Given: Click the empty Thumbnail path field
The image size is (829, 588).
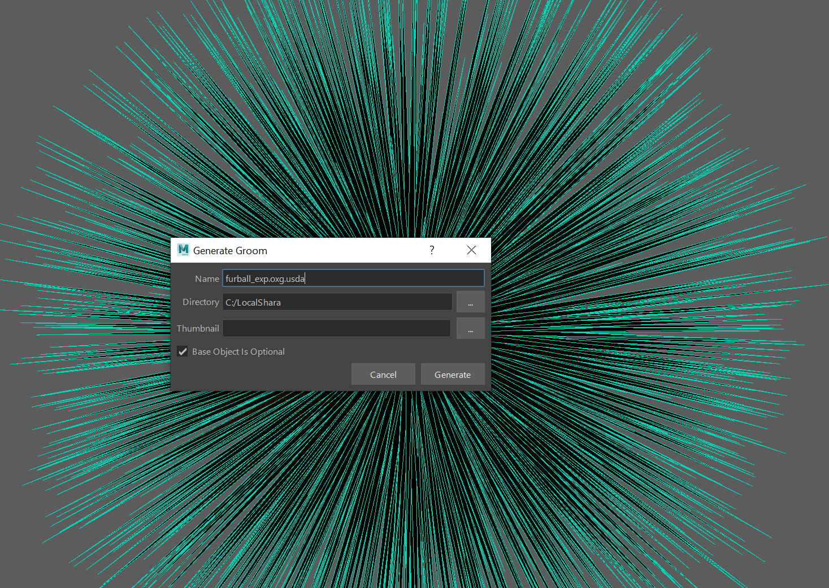Looking at the screenshot, I should point(337,328).
